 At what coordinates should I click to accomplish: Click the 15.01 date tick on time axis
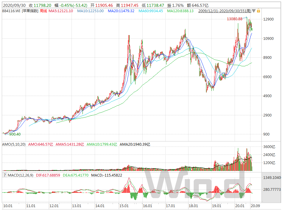[124, 206]
